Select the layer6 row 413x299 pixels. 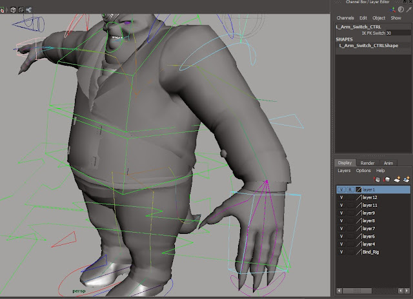point(373,236)
